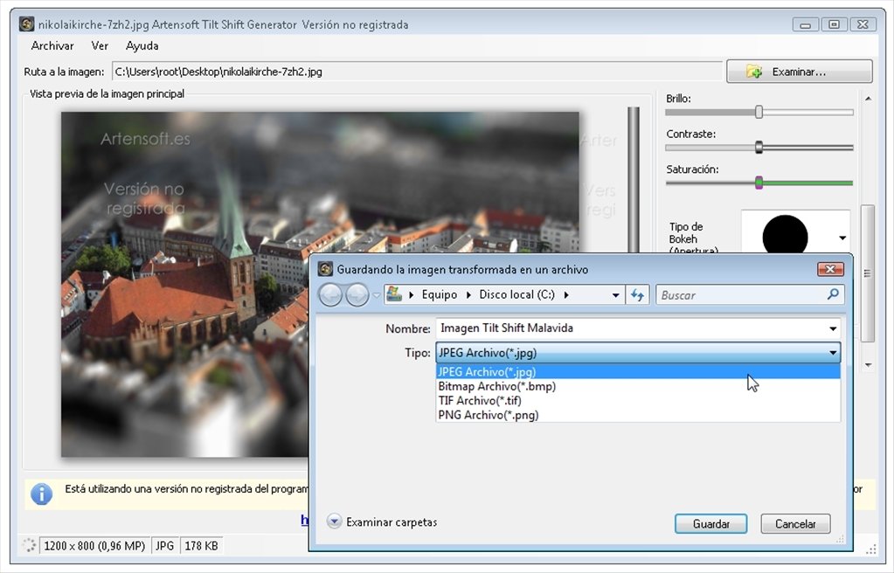Click the info icon in notification bar
Viewport: 894px width, 573px height.
(x=41, y=494)
